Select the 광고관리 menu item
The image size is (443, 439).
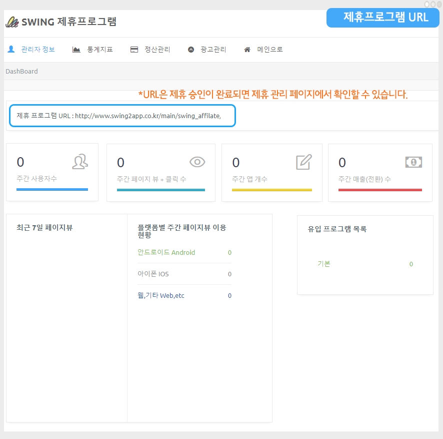tap(213, 50)
